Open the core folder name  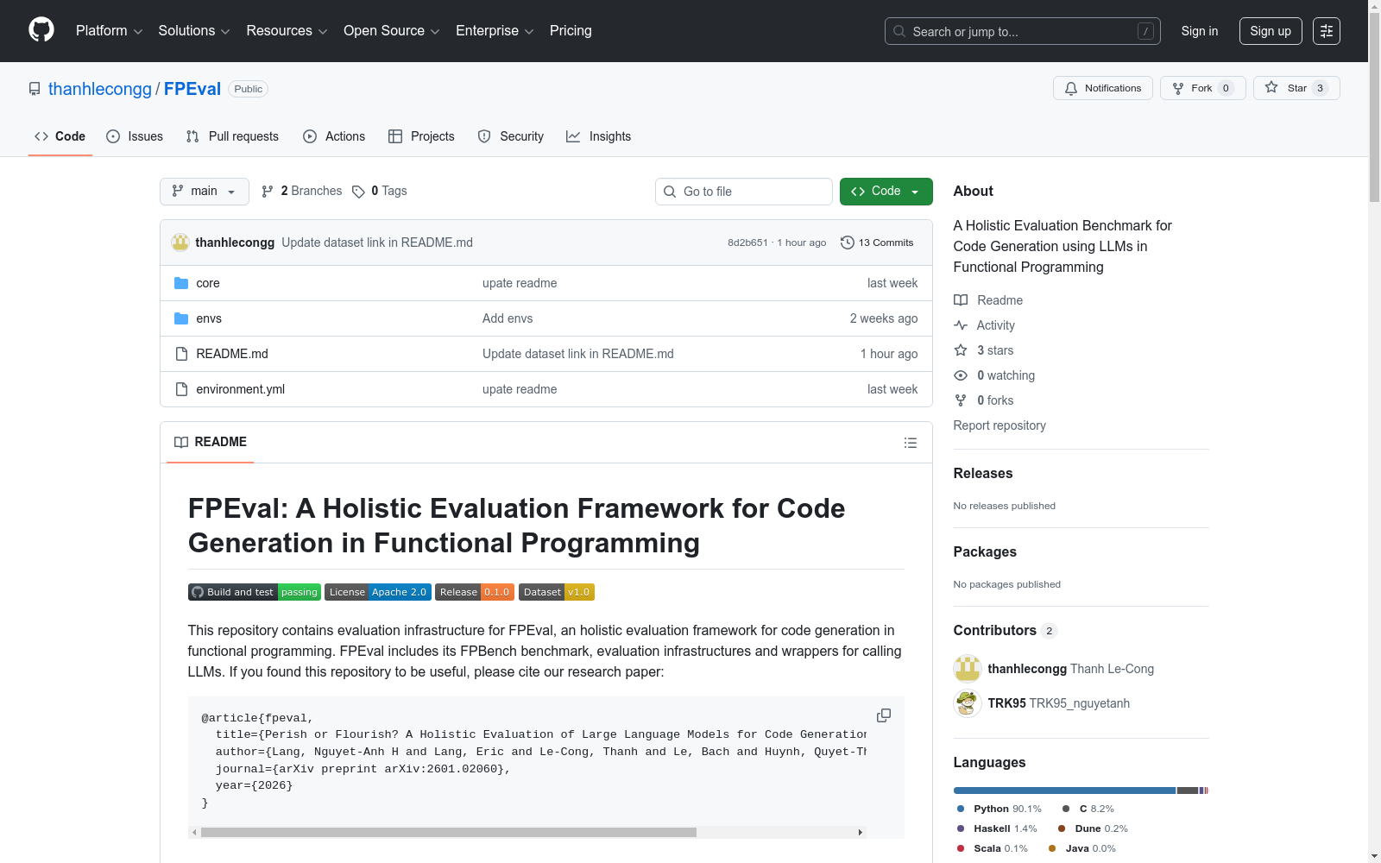click(208, 283)
